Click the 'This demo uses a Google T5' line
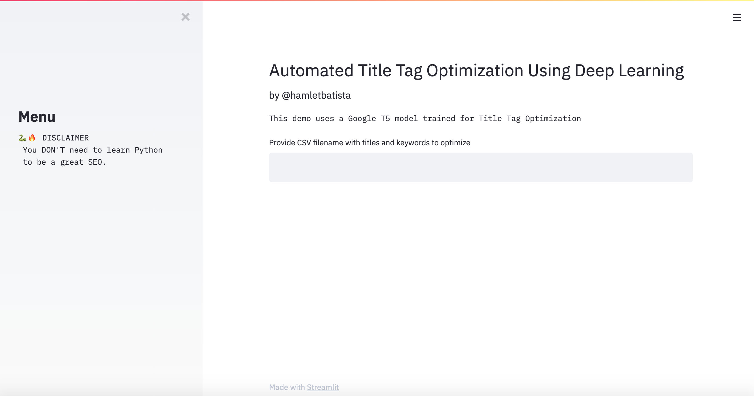The image size is (754, 396). (x=425, y=119)
